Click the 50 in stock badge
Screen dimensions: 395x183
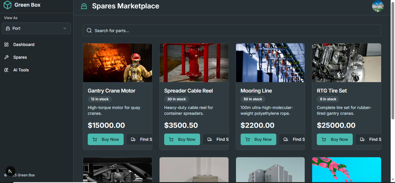(253, 99)
